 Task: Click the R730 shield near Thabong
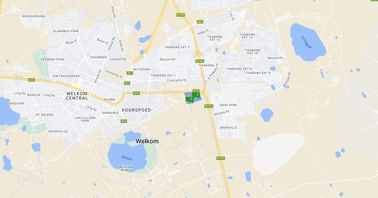coord(199,61)
